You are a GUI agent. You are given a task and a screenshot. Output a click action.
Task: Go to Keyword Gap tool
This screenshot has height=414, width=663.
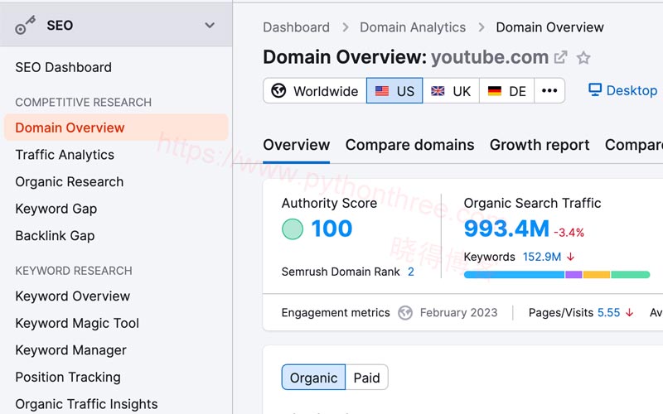(56, 209)
